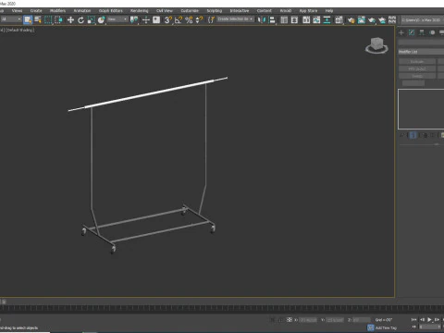Click Select and Place tool
This screenshot has height=333, width=444.
101,20
